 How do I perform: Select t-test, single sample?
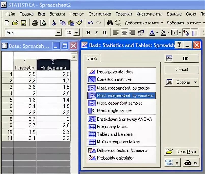[122, 111]
